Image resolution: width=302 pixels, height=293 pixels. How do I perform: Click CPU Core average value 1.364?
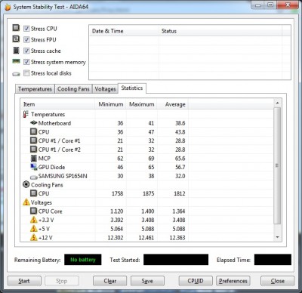179,211
